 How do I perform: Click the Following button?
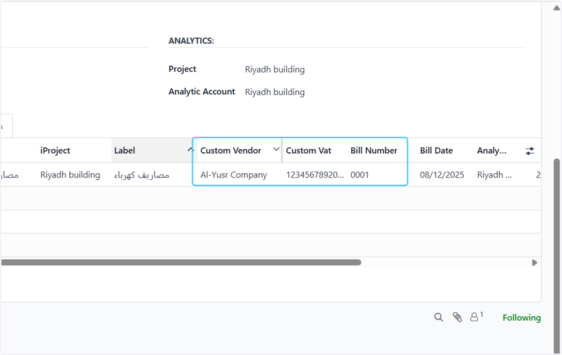point(522,318)
